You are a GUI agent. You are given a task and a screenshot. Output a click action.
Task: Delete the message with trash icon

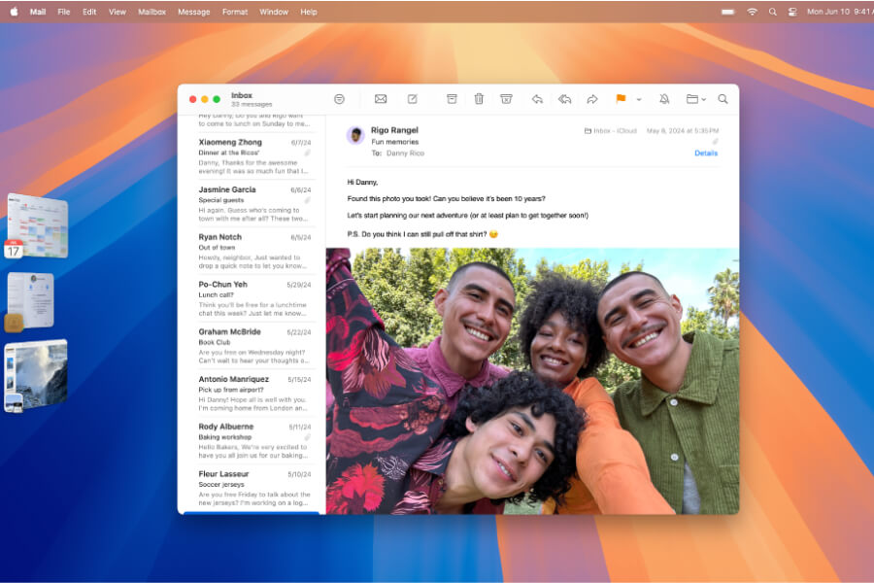pyautogui.click(x=479, y=99)
